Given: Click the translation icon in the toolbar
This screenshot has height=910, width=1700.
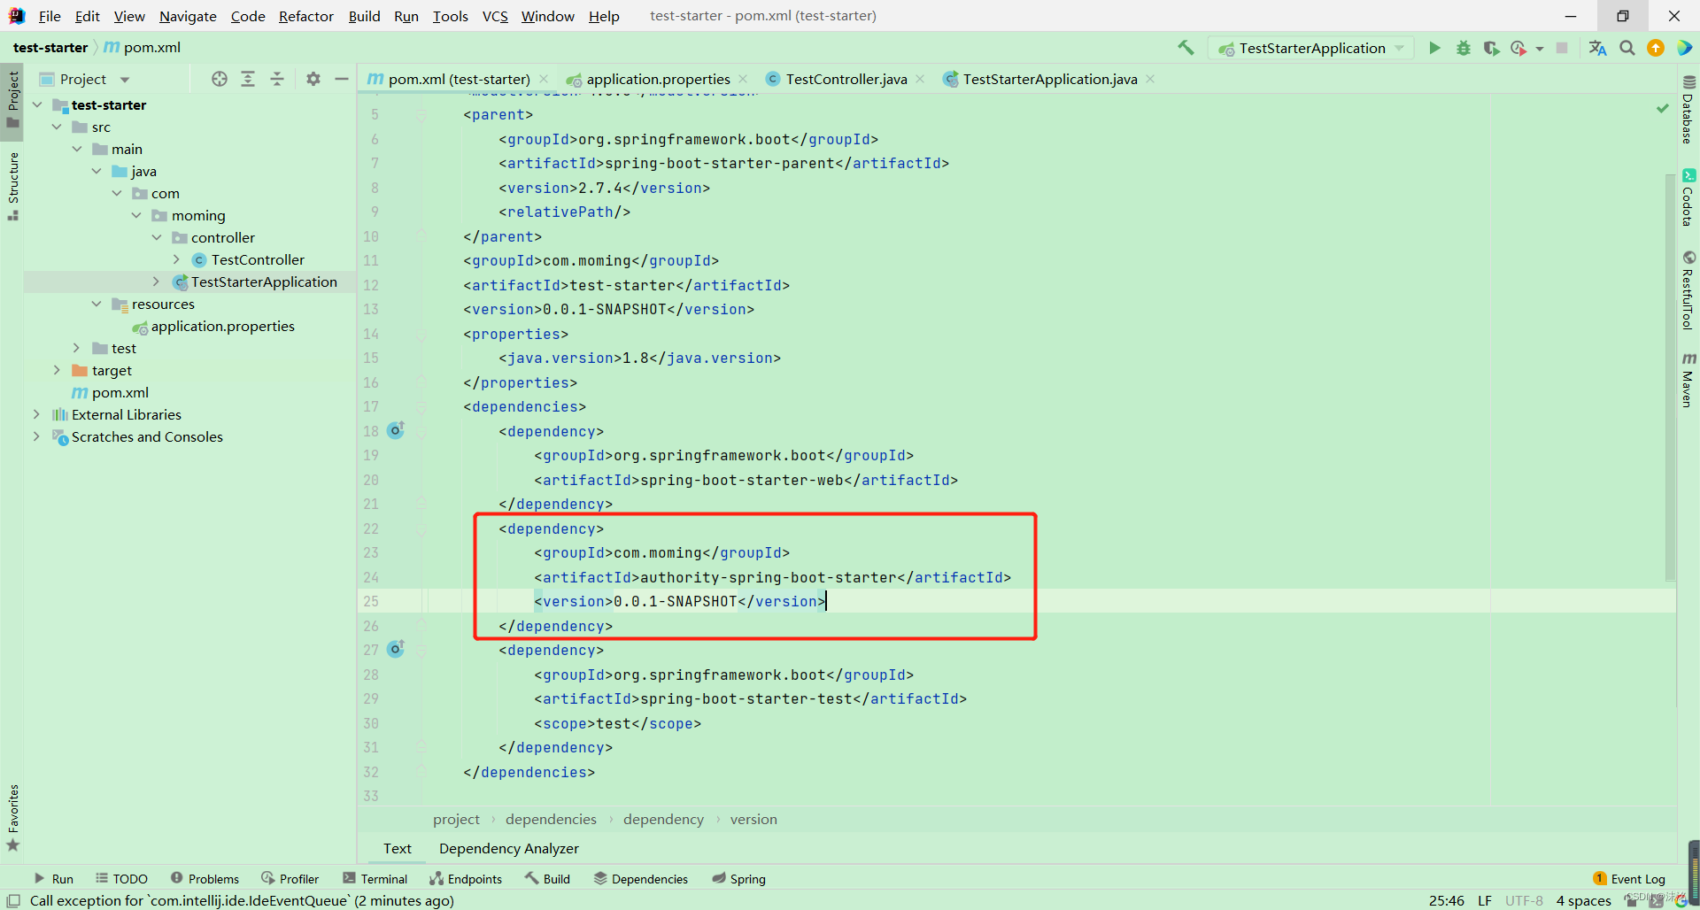Looking at the screenshot, I should click(1597, 48).
